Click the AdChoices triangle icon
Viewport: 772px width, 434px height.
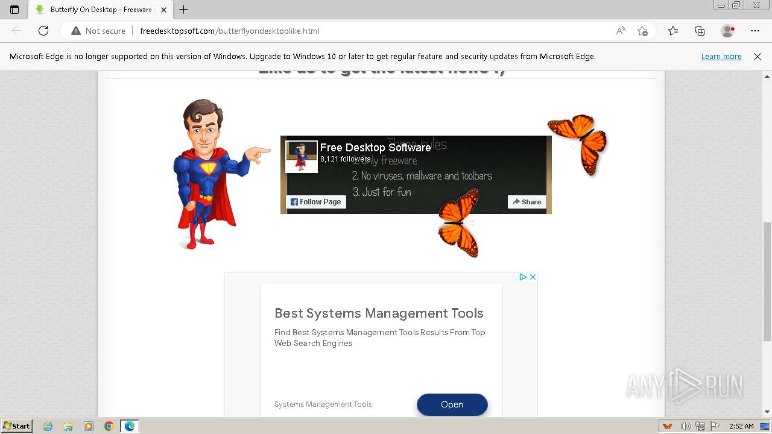523,277
